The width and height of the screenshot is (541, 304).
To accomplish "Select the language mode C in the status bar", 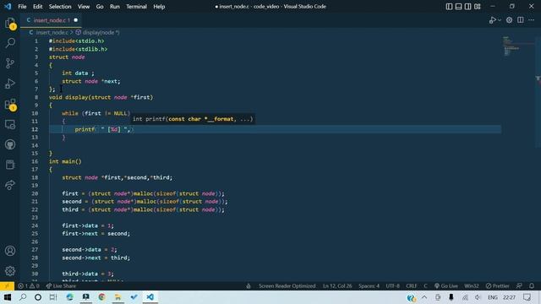I will coord(425,286).
